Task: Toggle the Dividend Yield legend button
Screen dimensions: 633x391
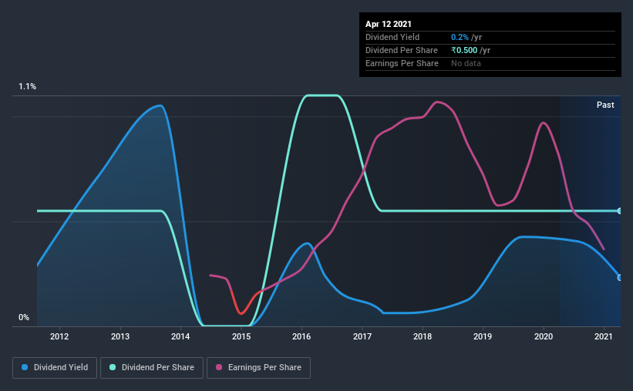Action: point(55,368)
